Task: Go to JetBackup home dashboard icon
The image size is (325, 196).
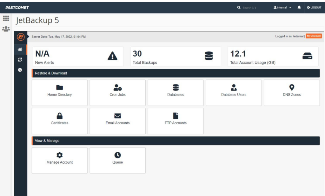Action: (x=20, y=49)
